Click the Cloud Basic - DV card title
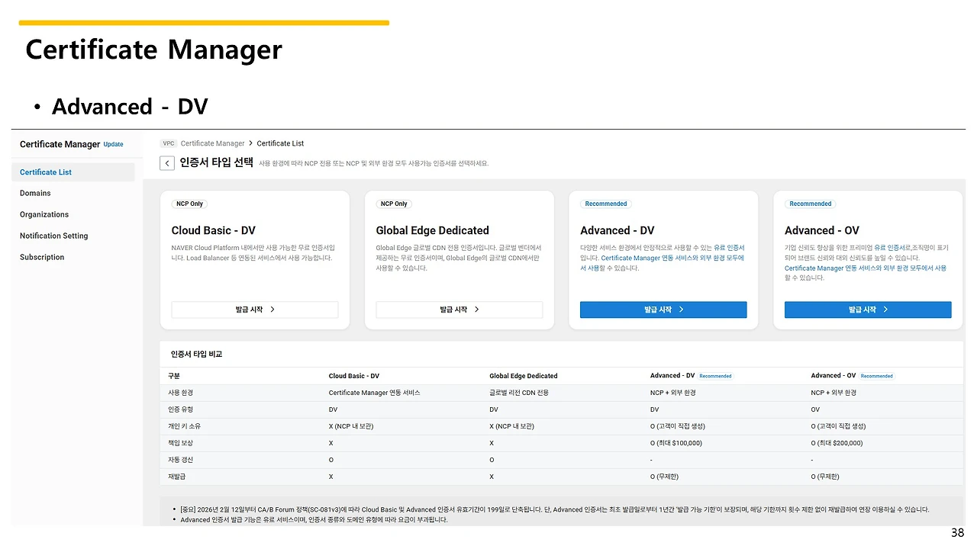 click(214, 230)
